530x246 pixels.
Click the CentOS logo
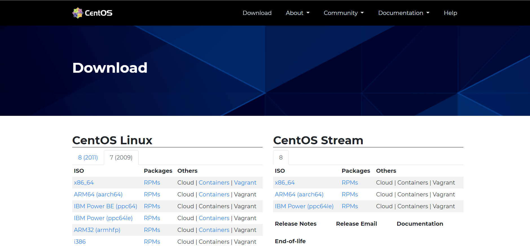[92, 13]
